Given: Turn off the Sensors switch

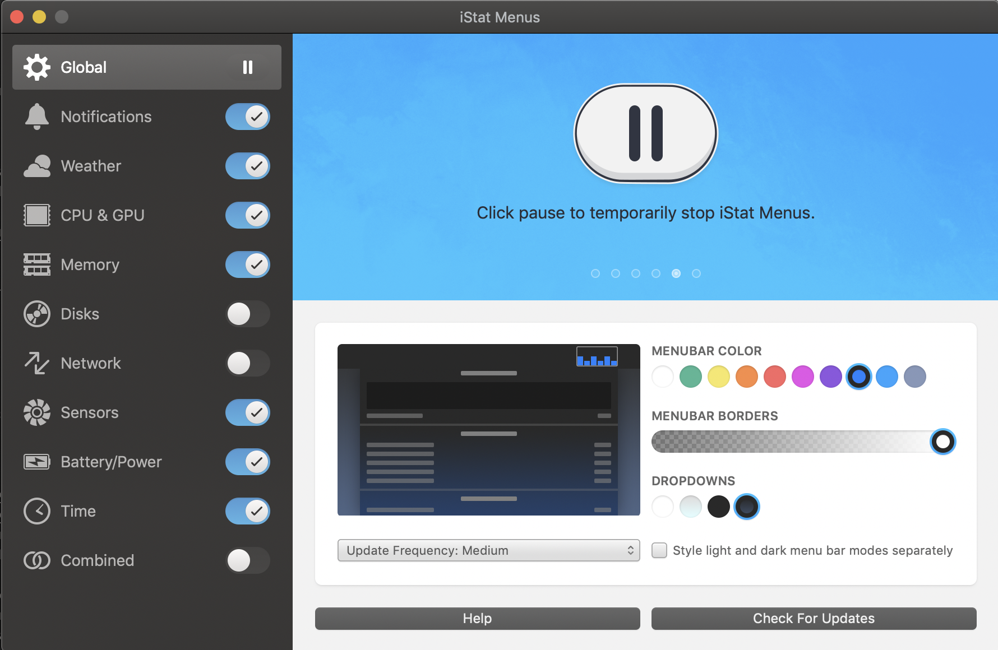Looking at the screenshot, I should pos(248,412).
